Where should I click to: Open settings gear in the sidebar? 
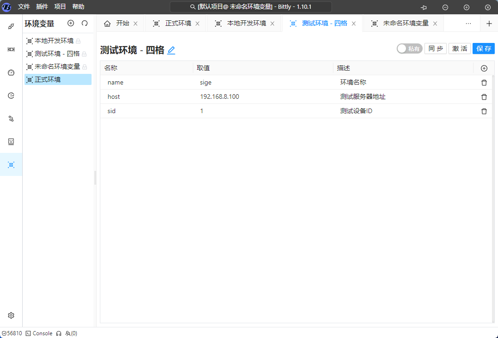coord(11,315)
